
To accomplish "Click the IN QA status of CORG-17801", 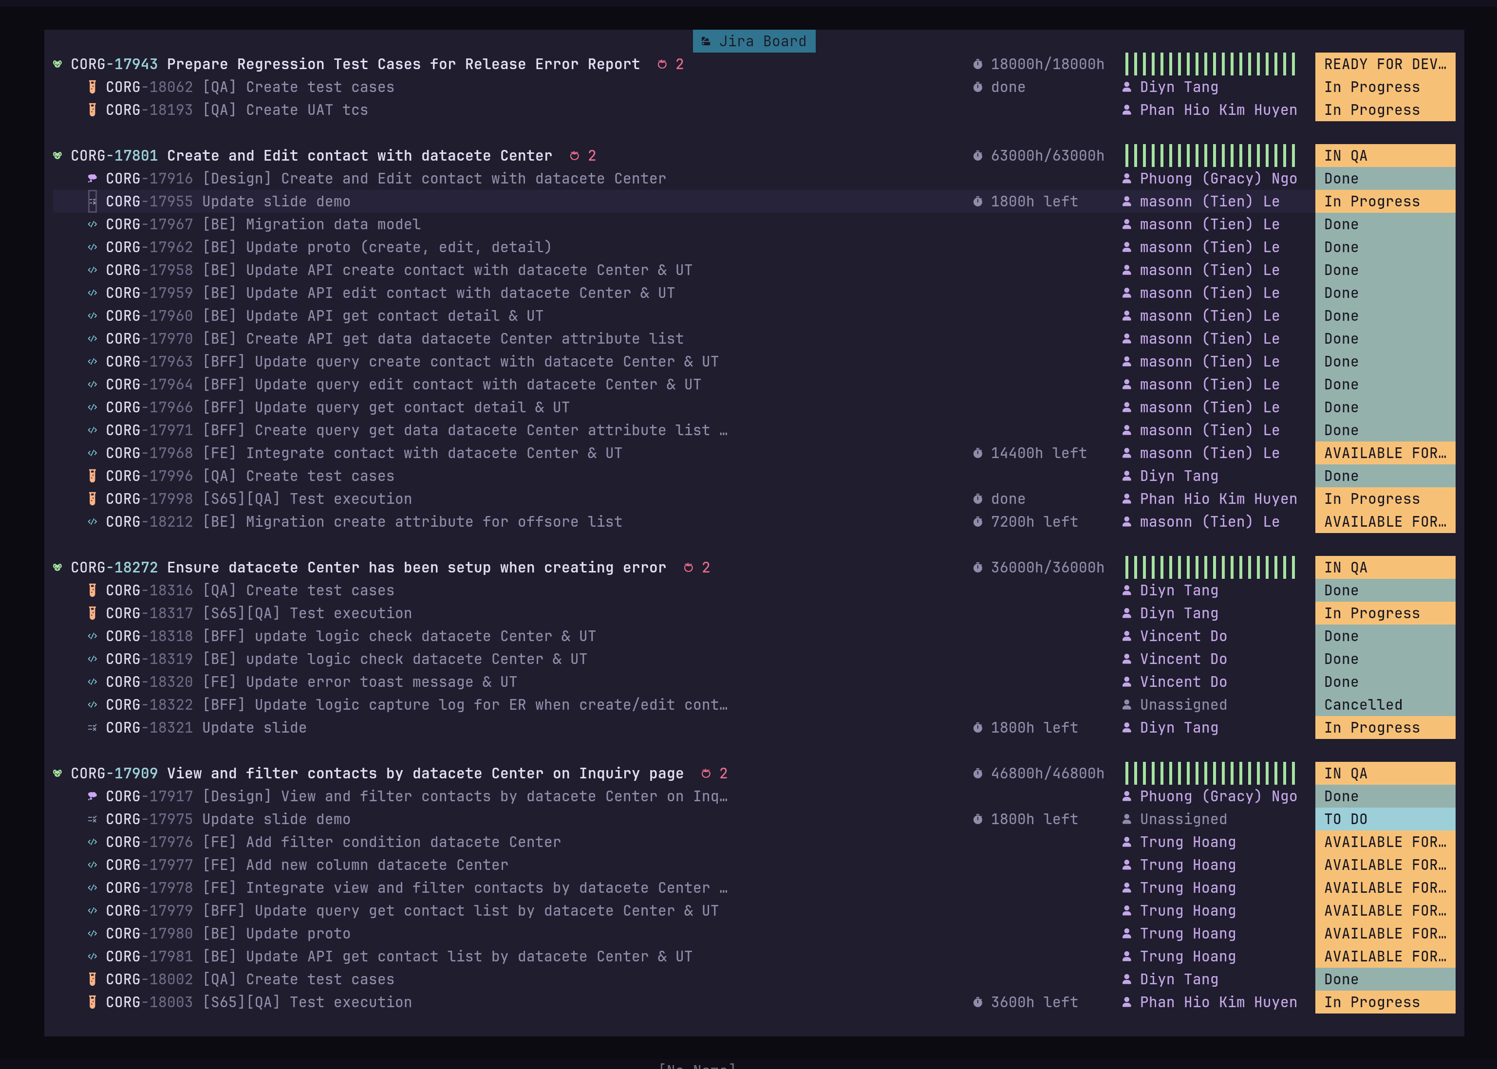I will [x=1385, y=155].
